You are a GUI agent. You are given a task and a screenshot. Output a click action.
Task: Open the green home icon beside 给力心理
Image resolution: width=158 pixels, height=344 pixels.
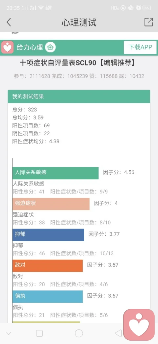click(50, 47)
